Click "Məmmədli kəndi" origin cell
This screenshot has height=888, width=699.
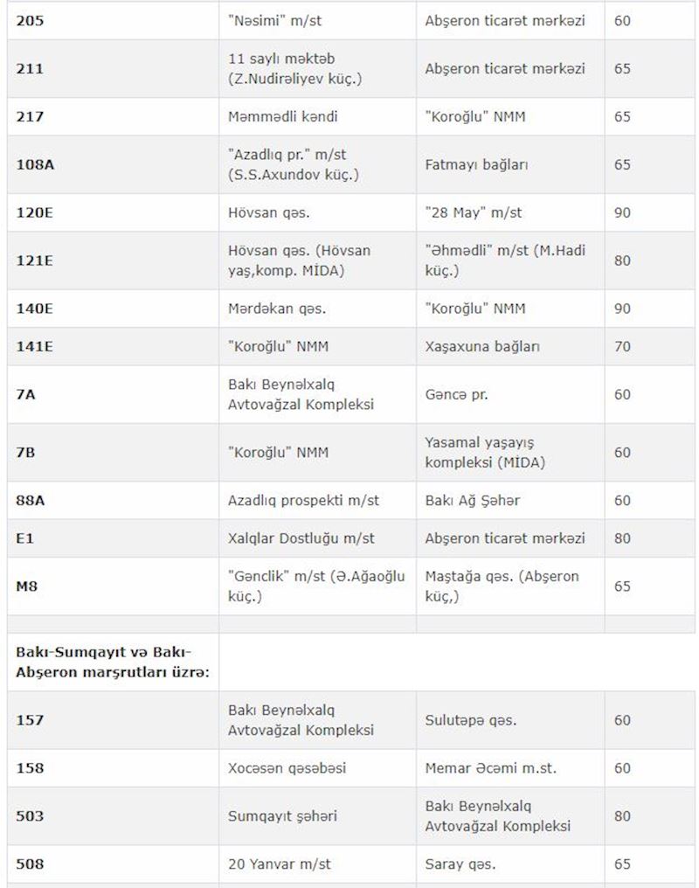[x=281, y=116]
